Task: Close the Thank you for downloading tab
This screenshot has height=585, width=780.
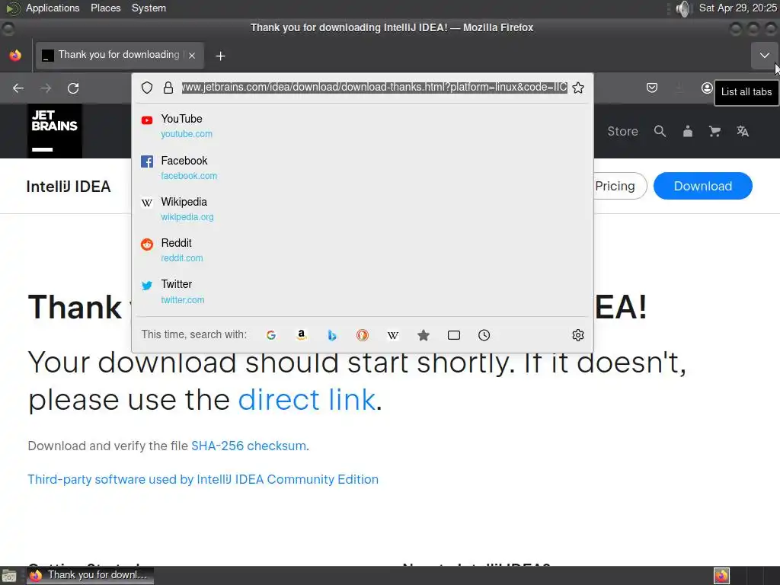Action: pyautogui.click(x=192, y=56)
